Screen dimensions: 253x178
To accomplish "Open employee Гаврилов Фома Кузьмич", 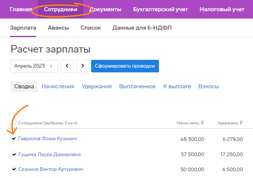I will point(47,138).
